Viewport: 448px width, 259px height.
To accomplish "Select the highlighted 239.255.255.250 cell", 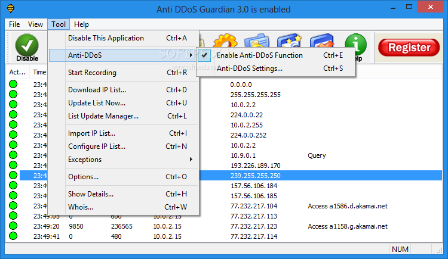I will coord(256,176).
